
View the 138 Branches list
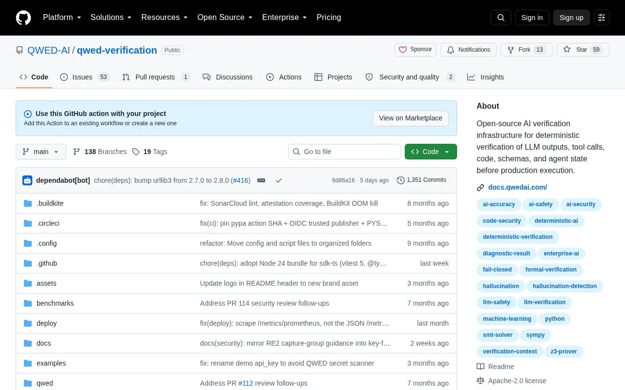coord(100,152)
